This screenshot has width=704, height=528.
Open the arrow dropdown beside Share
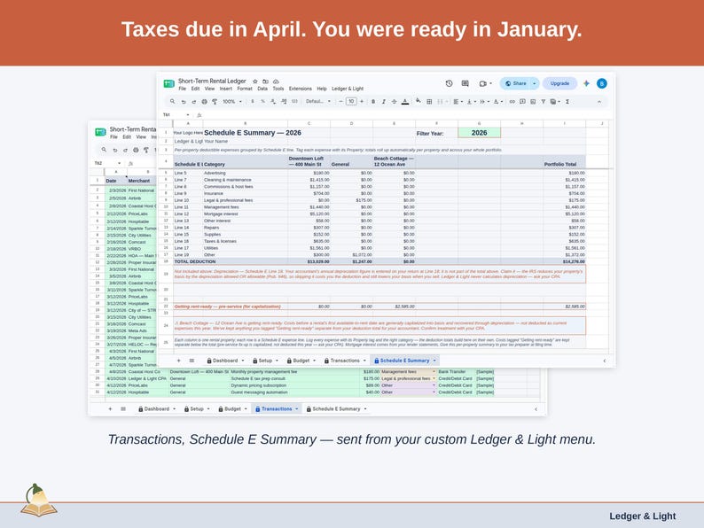(x=535, y=83)
